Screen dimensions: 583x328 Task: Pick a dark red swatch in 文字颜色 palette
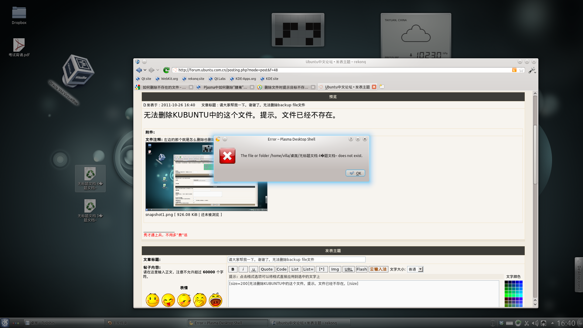click(x=506, y=299)
